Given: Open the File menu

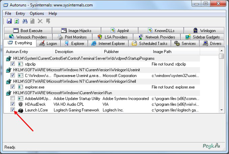Looking at the screenshot, I should [x=8, y=14].
